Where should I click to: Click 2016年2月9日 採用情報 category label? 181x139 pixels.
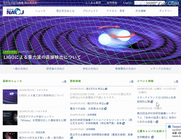pyautogui.click(x=90, y=129)
